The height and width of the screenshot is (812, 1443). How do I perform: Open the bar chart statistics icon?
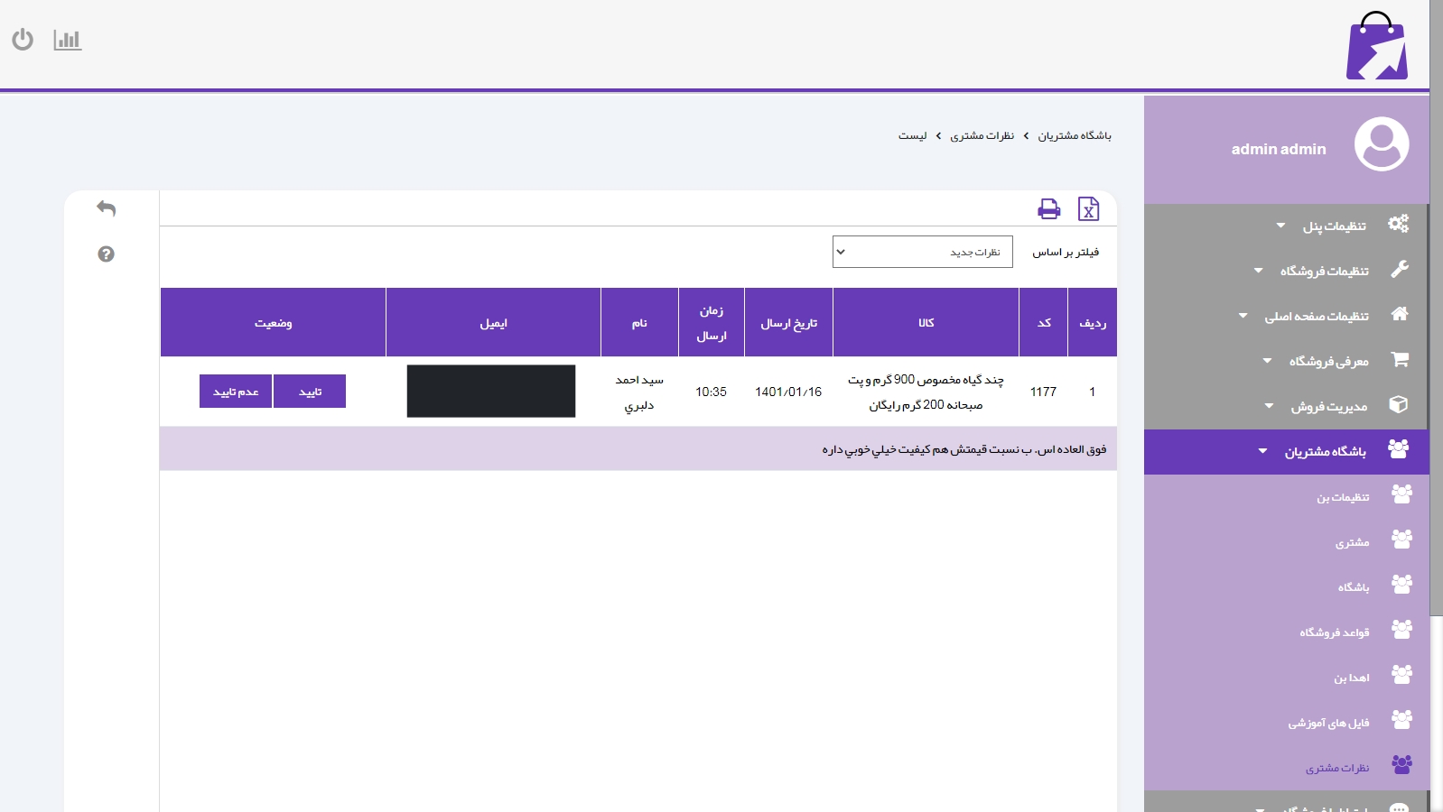pyautogui.click(x=68, y=40)
